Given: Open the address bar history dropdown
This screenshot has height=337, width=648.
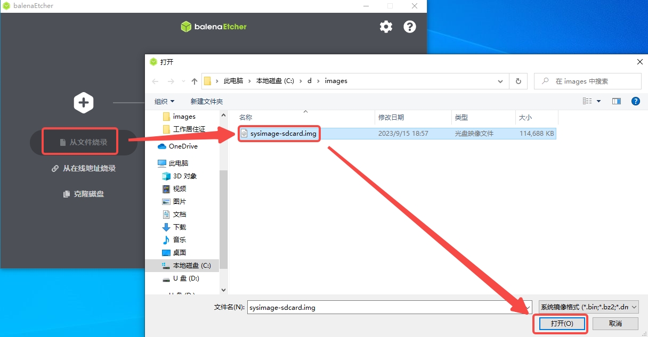Looking at the screenshot, I should coord(500,81).
